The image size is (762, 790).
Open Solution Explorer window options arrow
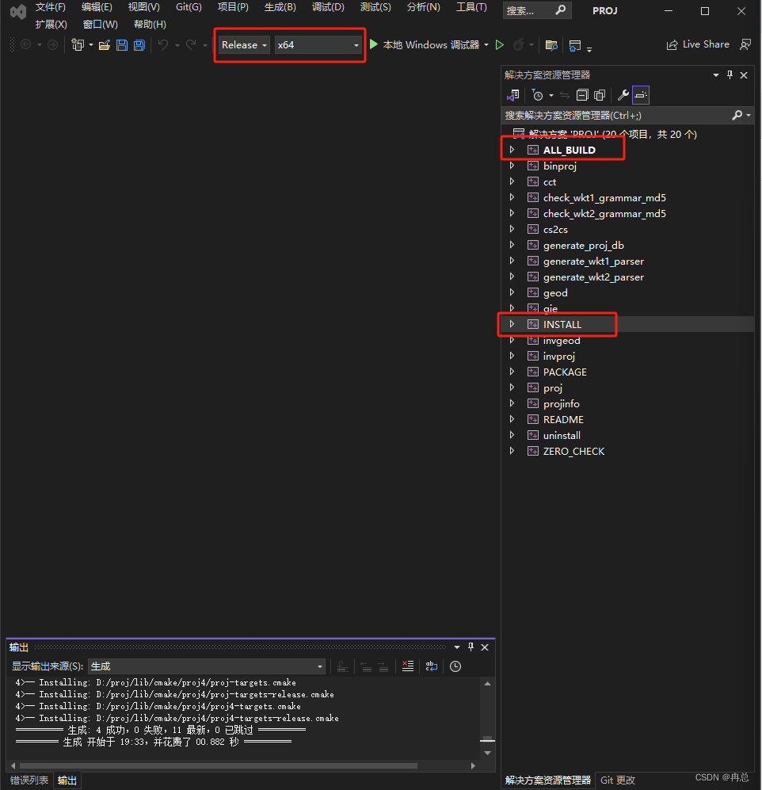(x=716, y=75)
